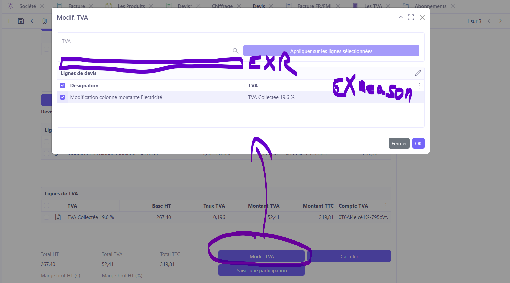Click the Fermer button
This screenshot has width=510, height=283.
point(399,143)
